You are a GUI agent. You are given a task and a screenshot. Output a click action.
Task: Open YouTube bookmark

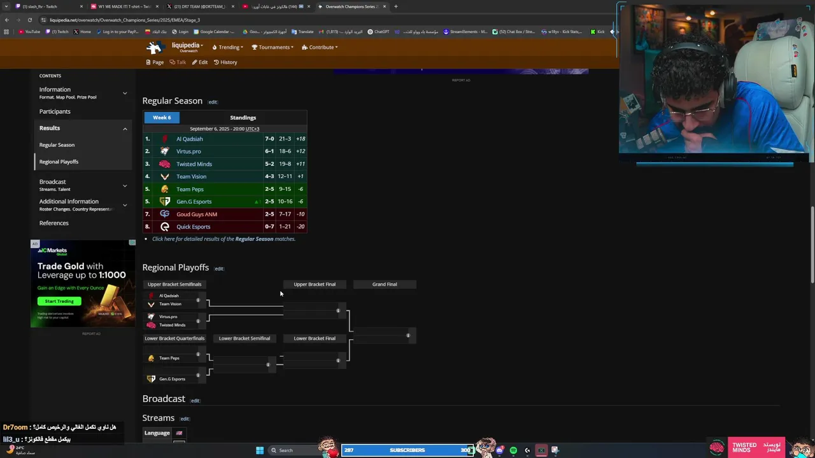point(29,32)
